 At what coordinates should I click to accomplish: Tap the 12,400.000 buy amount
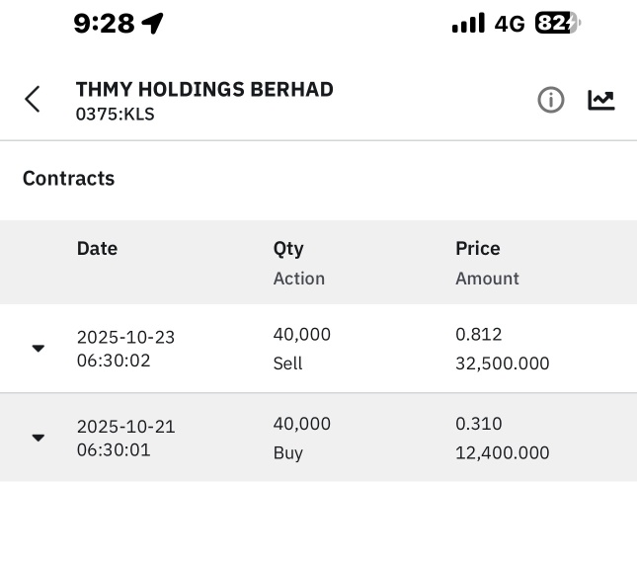click(503, 453)
